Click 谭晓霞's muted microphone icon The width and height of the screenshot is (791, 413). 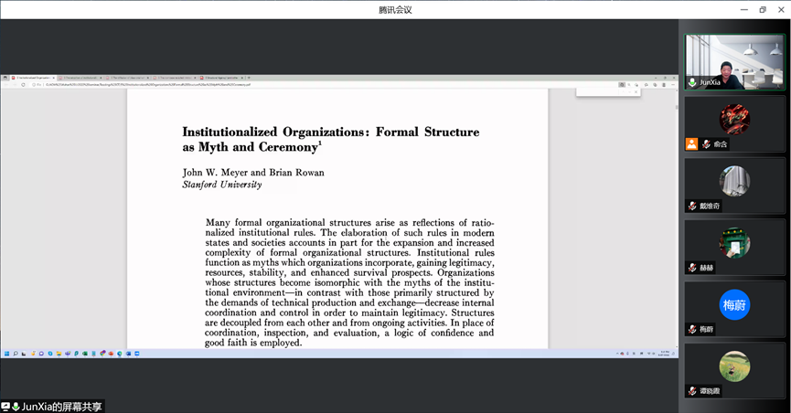tap(692, 391)
